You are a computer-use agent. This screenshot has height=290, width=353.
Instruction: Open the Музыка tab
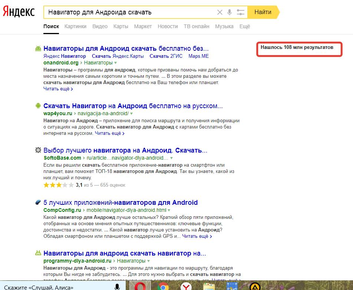point(224,27)
